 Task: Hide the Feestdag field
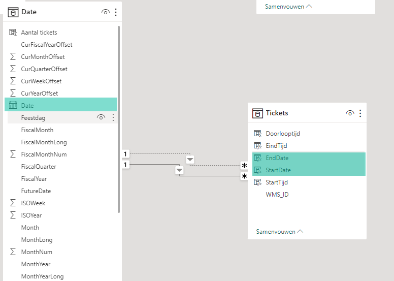(101, 117)
